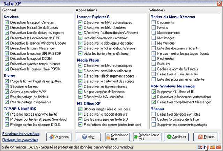Viewport: 223px width, 151px height.
Task: Click the Fermer button
Action: [206, 137]
